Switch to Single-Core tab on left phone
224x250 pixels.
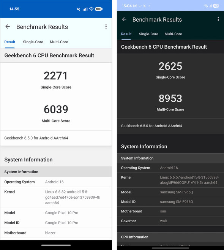click(x=33, y=42)
